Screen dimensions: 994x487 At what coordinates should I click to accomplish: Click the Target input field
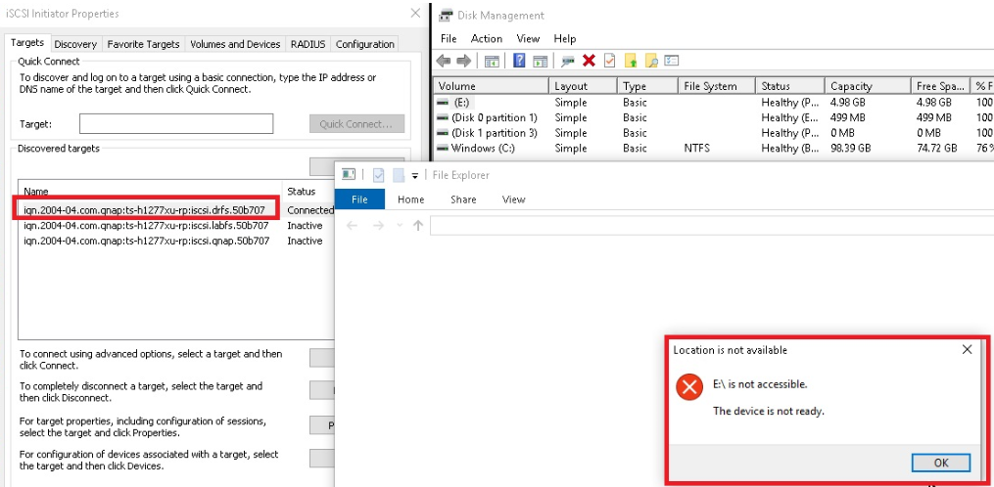click(176, 124)
